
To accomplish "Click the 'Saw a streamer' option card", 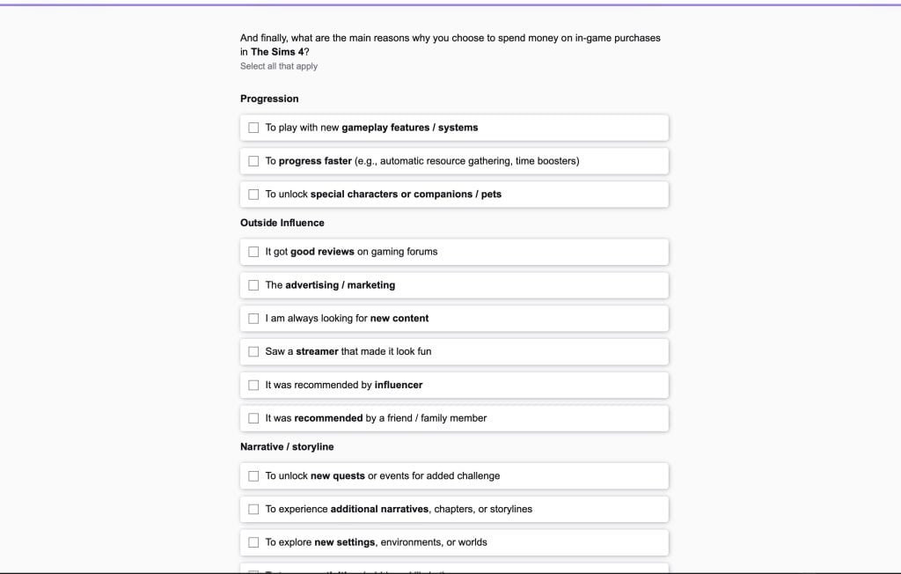I will 453,351.
